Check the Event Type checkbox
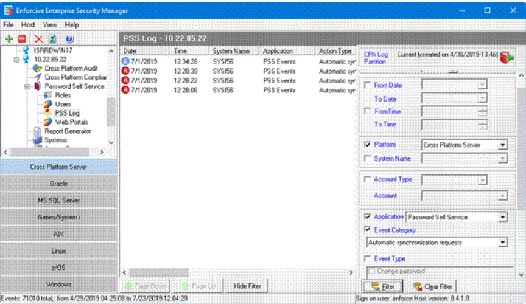The image size is (526, 304). (367, 258)
